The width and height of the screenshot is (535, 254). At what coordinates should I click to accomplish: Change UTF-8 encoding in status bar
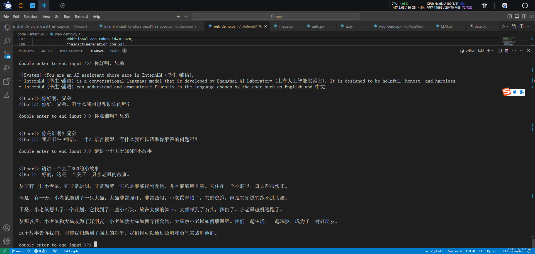click(470, 251)
